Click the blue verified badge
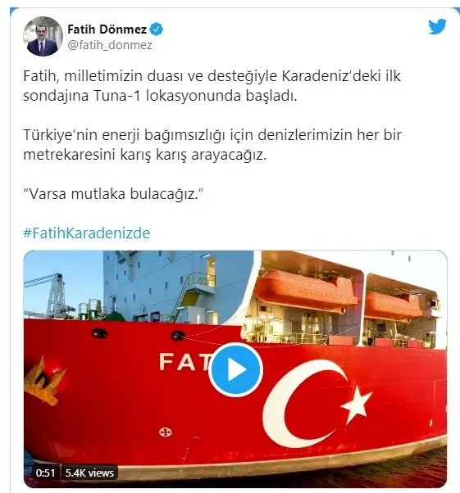 tap(156, 29)
